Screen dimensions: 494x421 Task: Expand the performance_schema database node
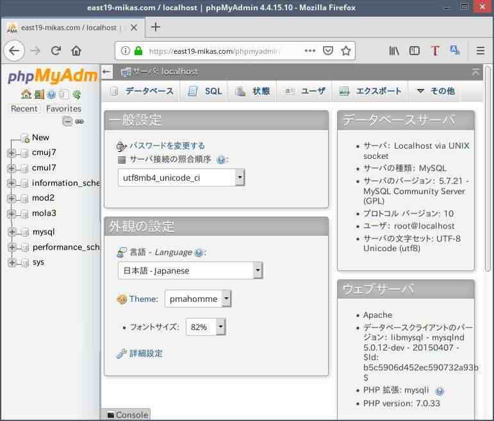tap(12, 247)
